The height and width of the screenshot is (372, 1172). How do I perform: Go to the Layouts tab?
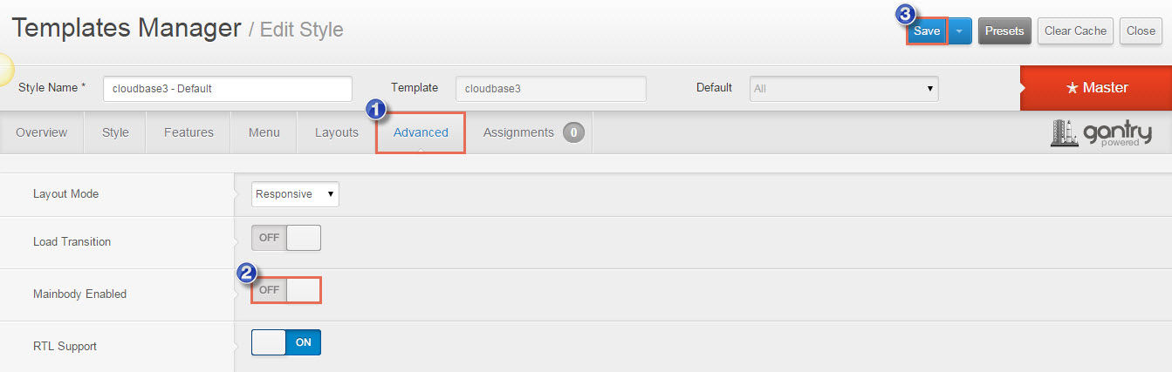pos(337,132)
